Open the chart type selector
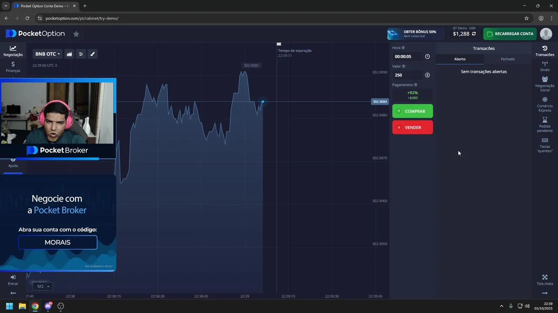558x313 pixels. (x=69, y=54)
